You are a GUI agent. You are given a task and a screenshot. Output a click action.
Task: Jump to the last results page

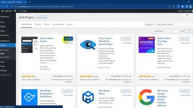191,31
